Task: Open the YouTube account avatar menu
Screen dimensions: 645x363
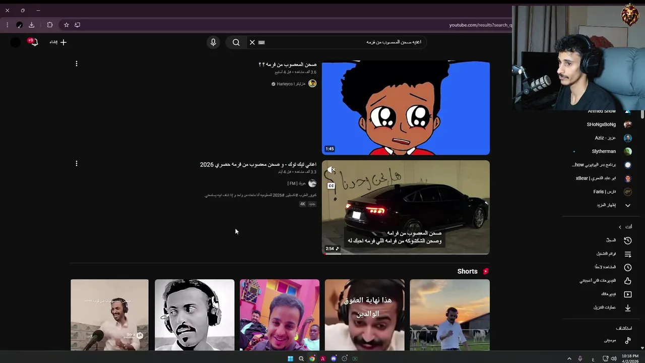Action: point(16,42)
